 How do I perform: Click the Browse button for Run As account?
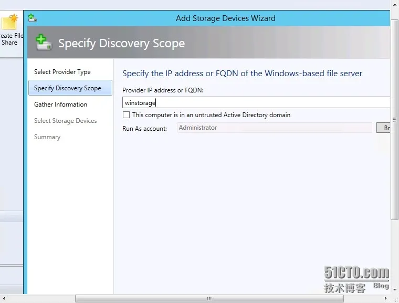coord(384,128)
